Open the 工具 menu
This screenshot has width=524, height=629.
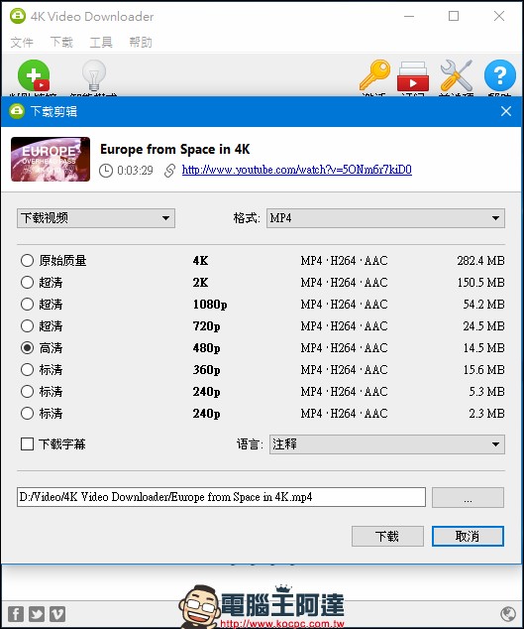[101, 42]
